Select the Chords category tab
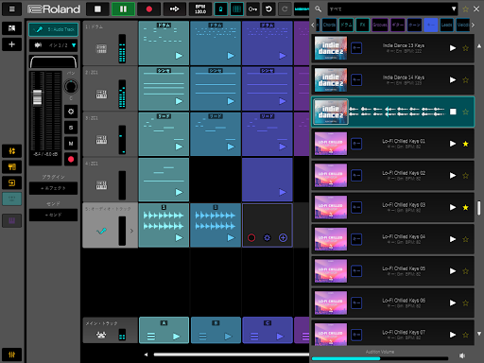 click(329, 25)
